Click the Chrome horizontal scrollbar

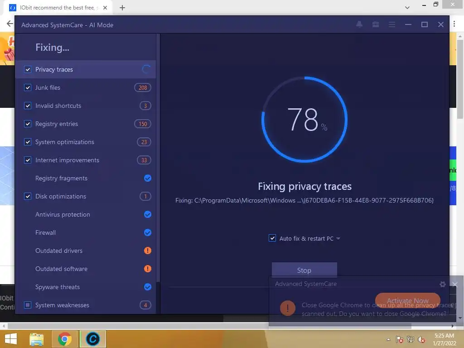[209, 326]
